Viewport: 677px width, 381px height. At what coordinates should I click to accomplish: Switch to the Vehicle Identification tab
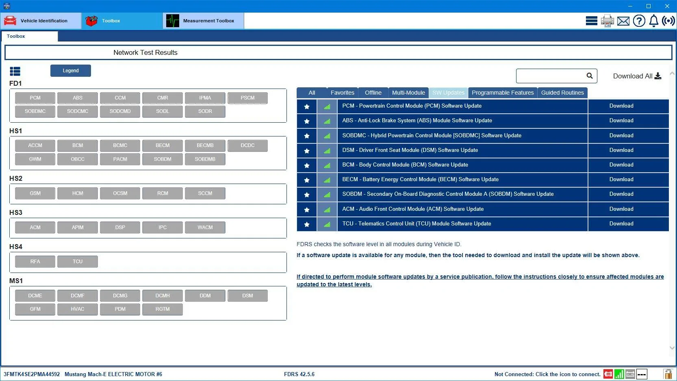[41, 21]
